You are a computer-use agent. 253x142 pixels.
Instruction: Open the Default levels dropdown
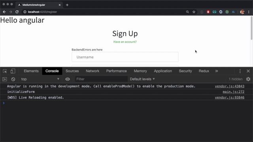click(x=142, y=79)
